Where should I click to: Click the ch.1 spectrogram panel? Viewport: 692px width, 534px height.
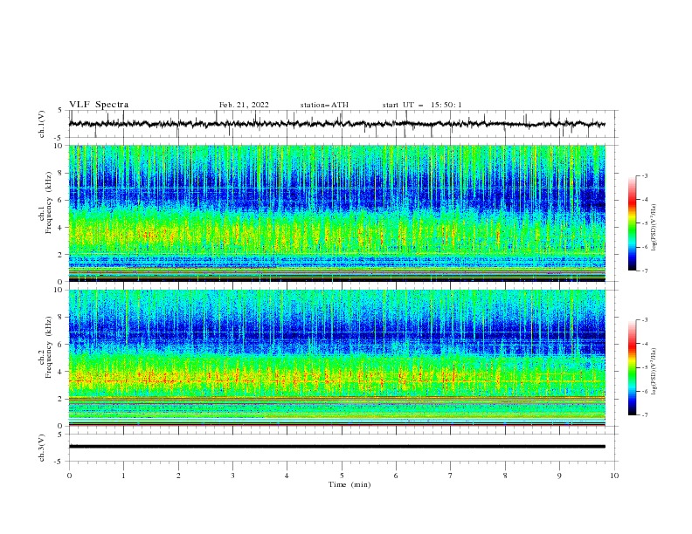[x=337, y=213]
